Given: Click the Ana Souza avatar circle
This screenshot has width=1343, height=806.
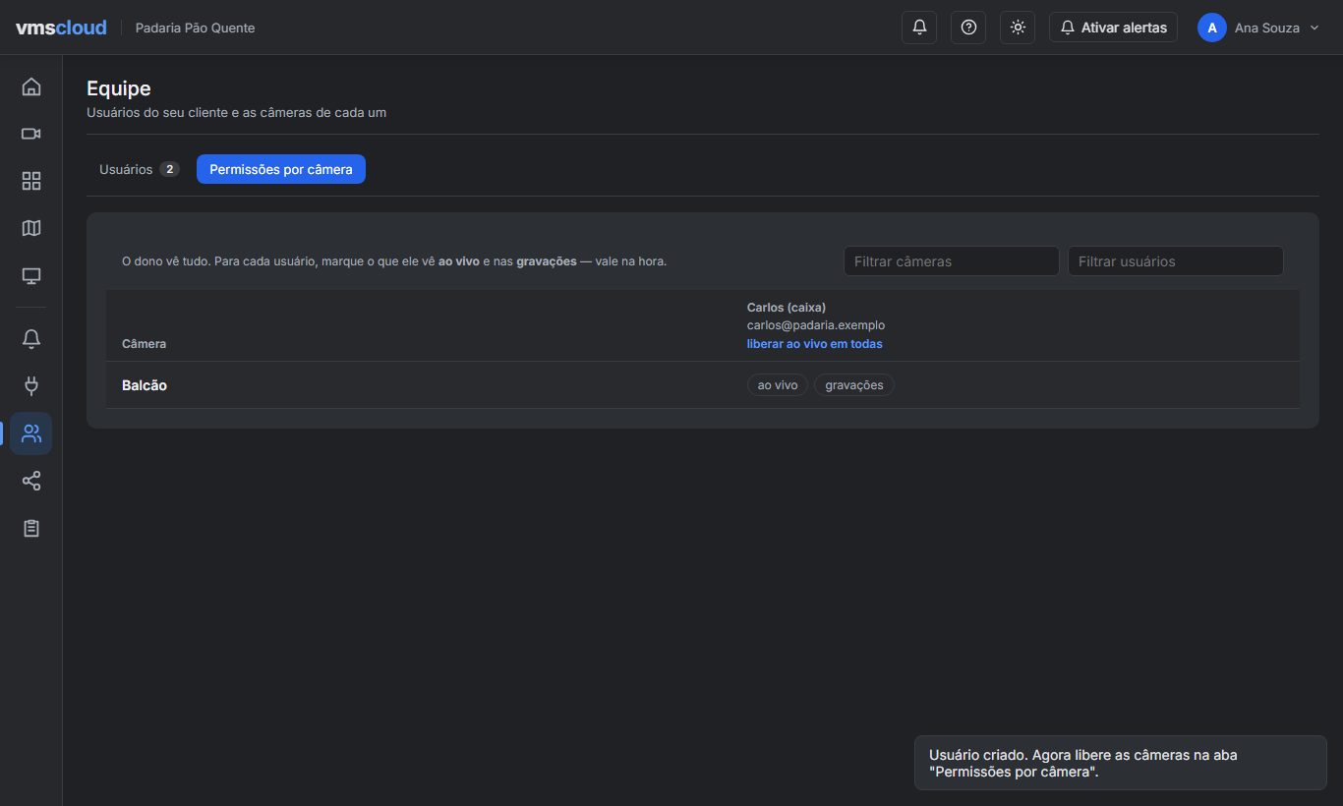Looking at the screenshot, I should pyautogui.click(x=1212, y=28).
